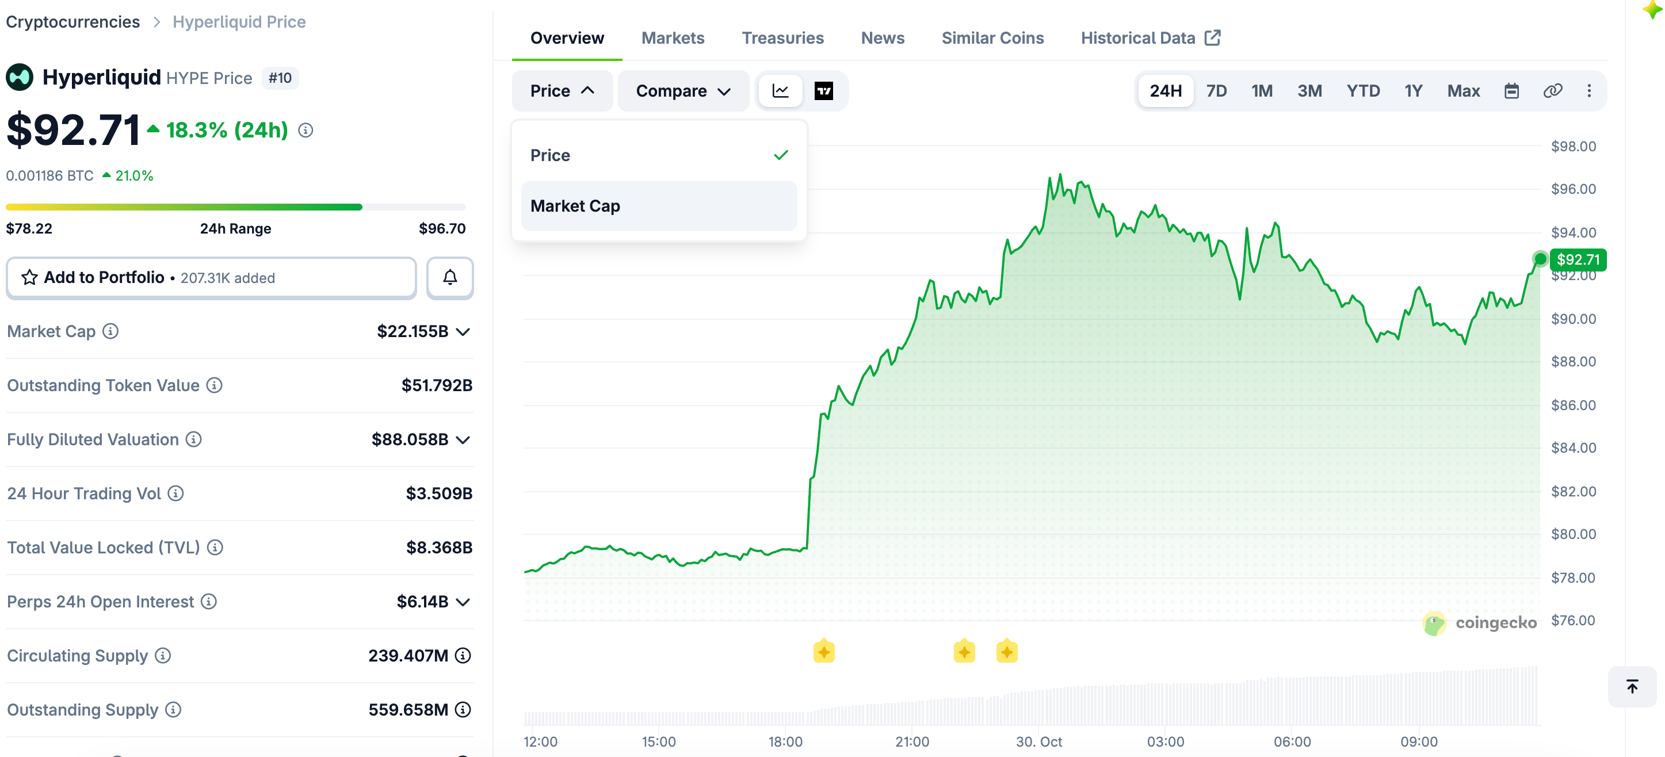
Task: Click the Add to Portfolio button
Action: click(x=211, y=278)
